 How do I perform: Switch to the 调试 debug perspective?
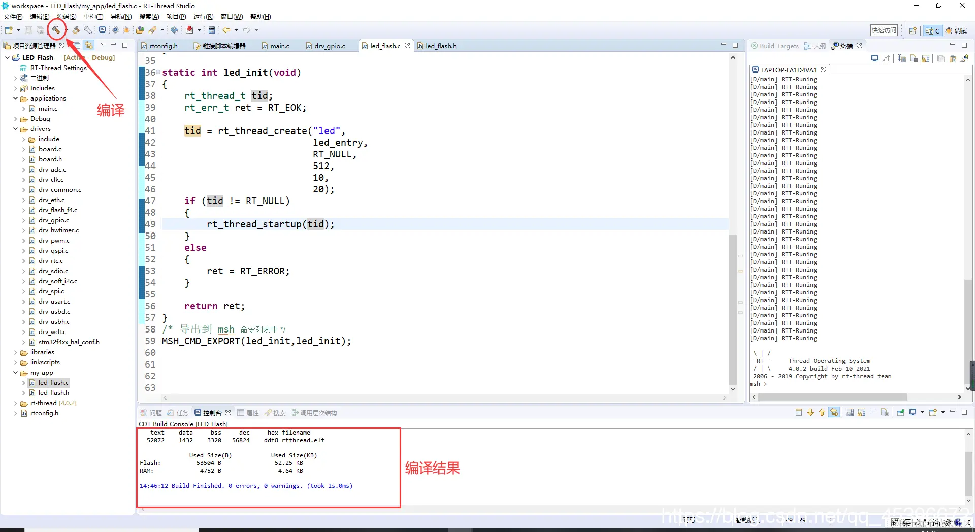[956, 30]
